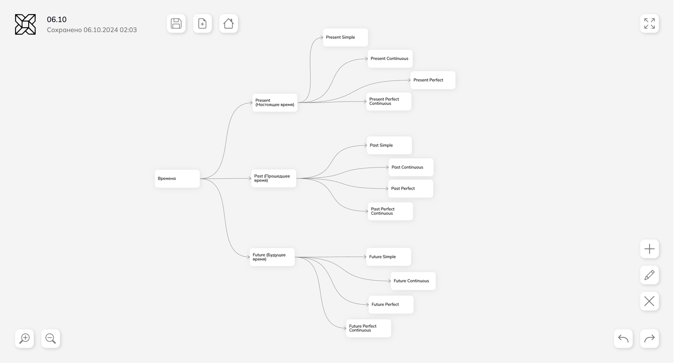Create a new document with the plus file icon
The width and height of the screenshot is (674, 363).
coord(202,23)
